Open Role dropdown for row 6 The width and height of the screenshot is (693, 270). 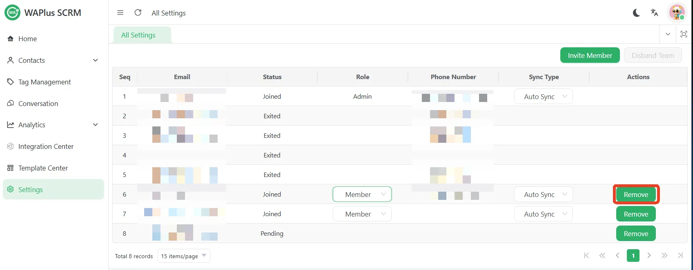(x=362, y=195)
